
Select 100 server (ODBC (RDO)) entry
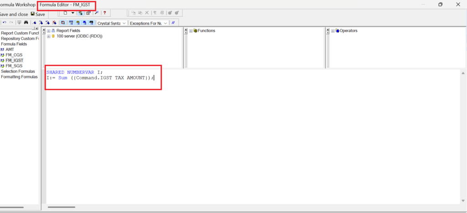tap(79, 36)
